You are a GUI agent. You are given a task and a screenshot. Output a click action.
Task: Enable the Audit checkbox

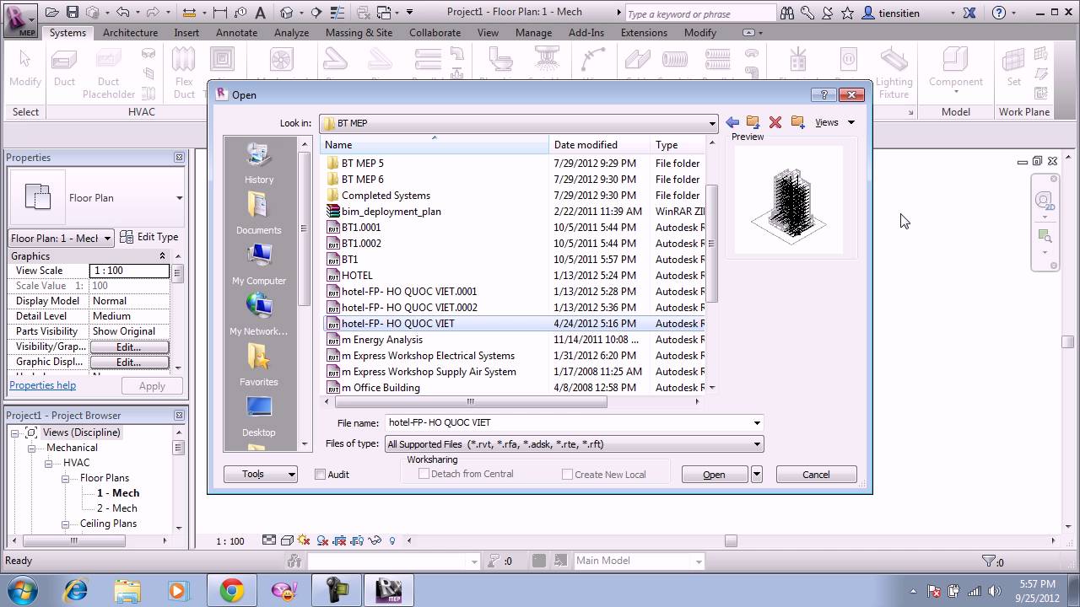tap(321, 475)
